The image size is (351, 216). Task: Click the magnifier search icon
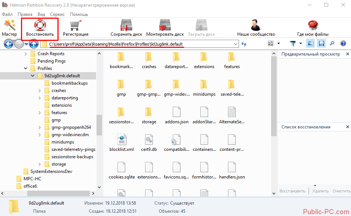pos(332,44)
